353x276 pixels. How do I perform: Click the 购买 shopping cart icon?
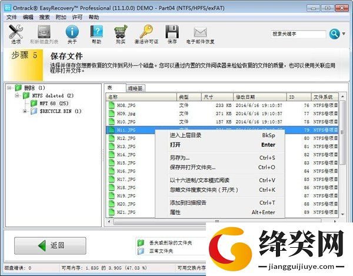pos(121,32)
